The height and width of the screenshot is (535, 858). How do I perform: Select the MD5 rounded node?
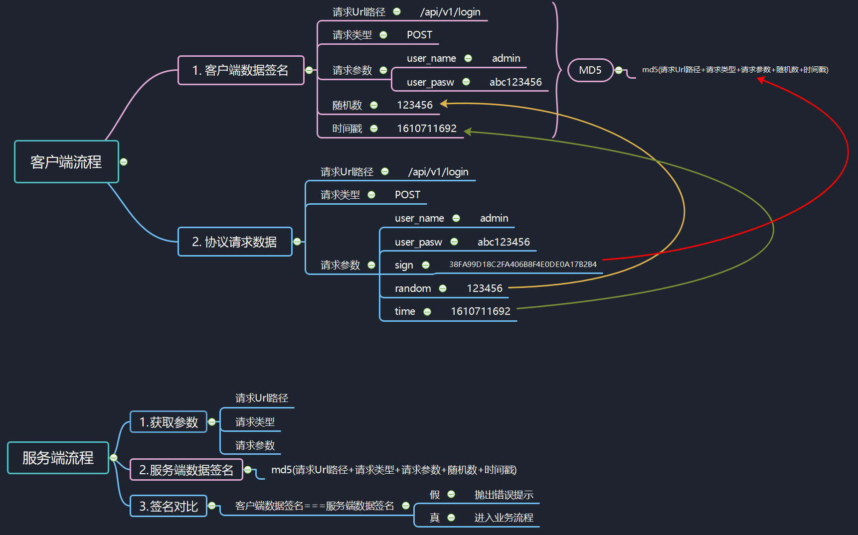pos(590,70)
